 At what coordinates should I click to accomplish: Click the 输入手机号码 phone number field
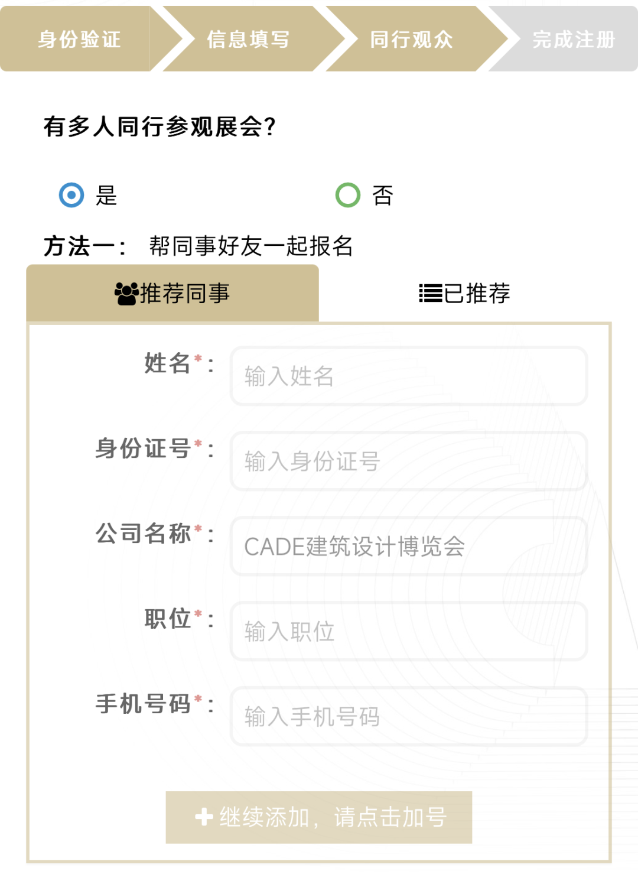409,716
